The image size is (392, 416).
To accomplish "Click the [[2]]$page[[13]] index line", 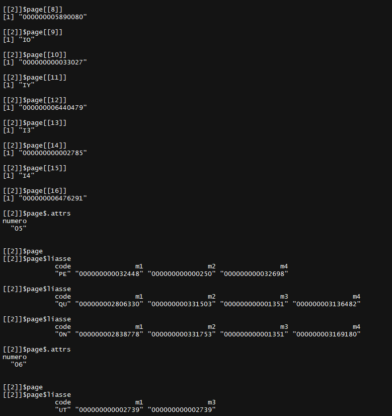I will tap(35, 123).
